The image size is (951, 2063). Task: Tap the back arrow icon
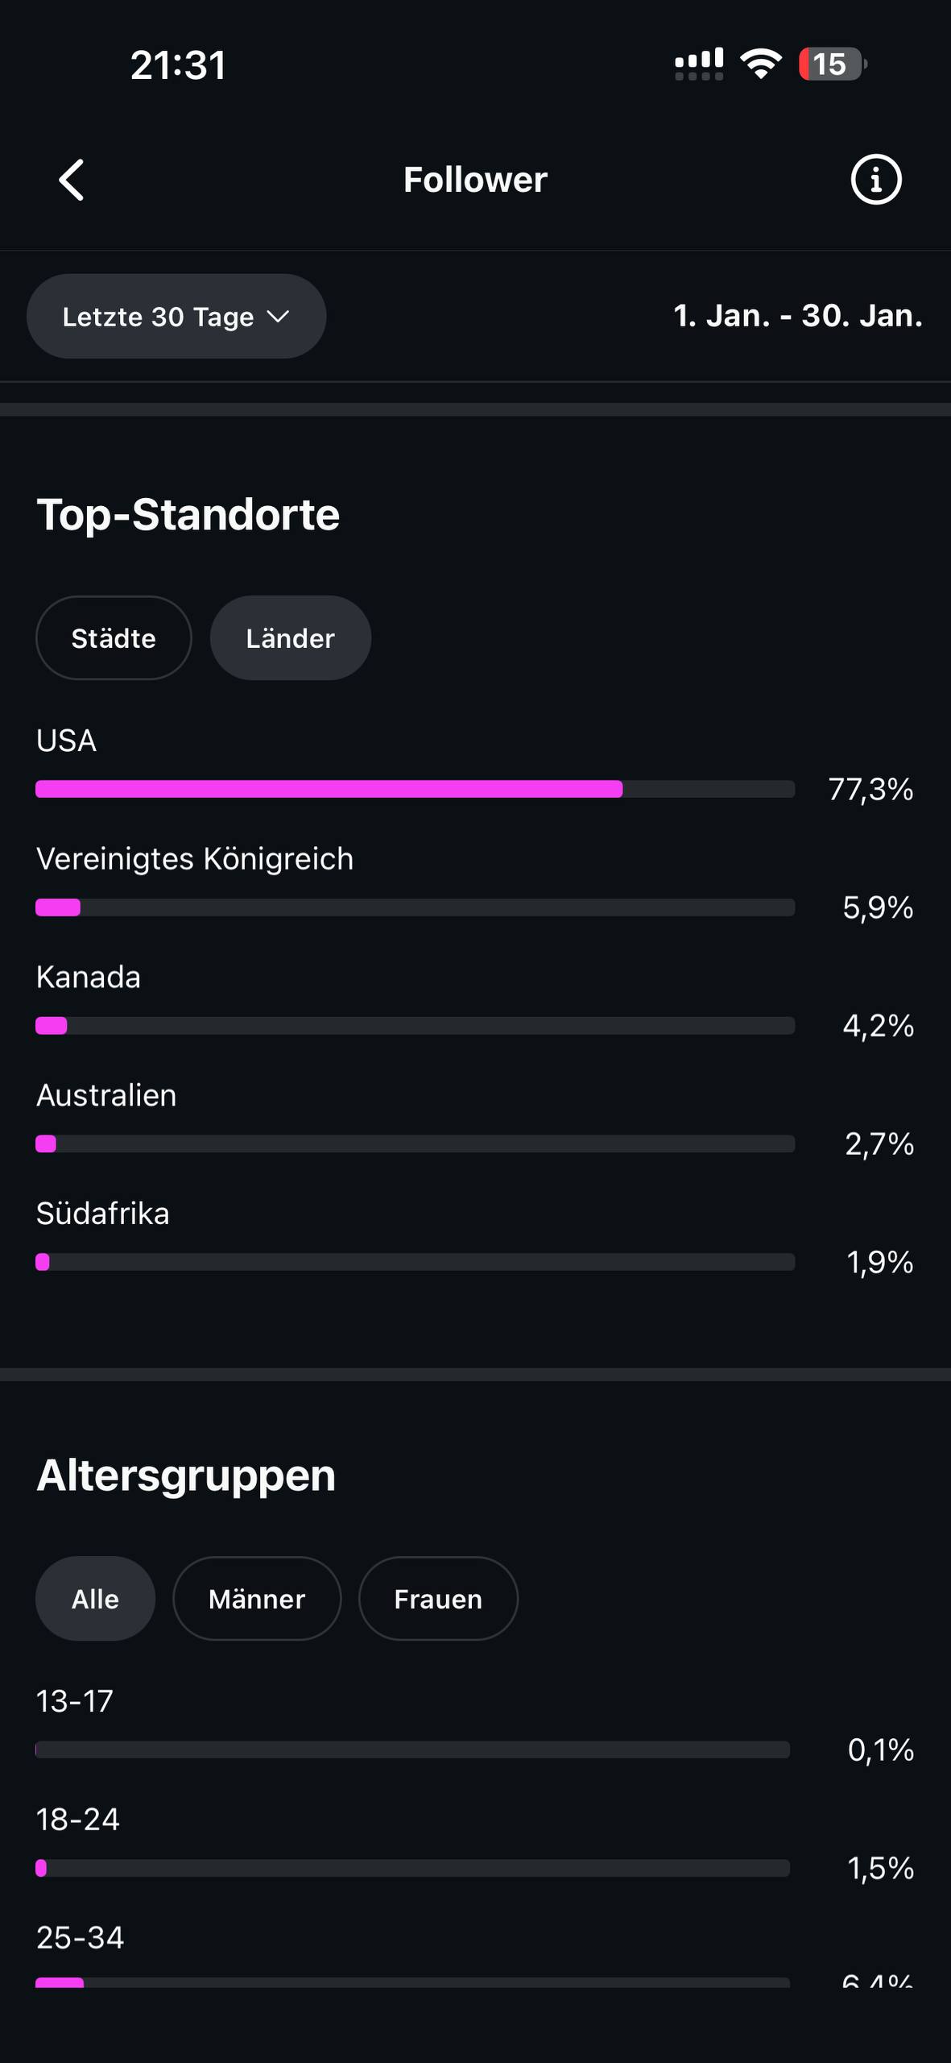72,179
